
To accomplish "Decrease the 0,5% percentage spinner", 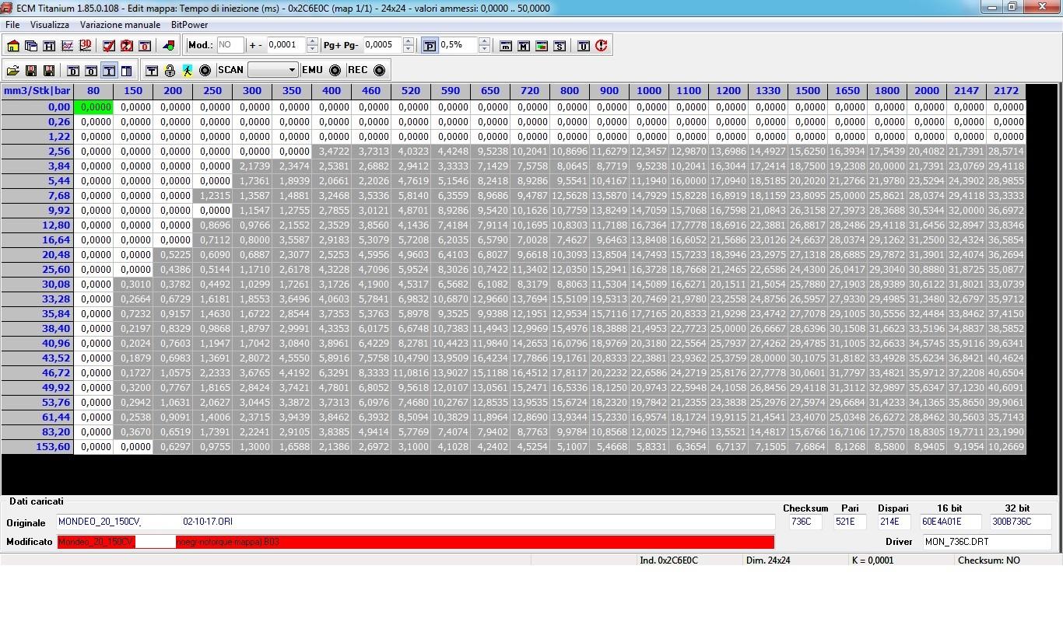I will (484, 49).
